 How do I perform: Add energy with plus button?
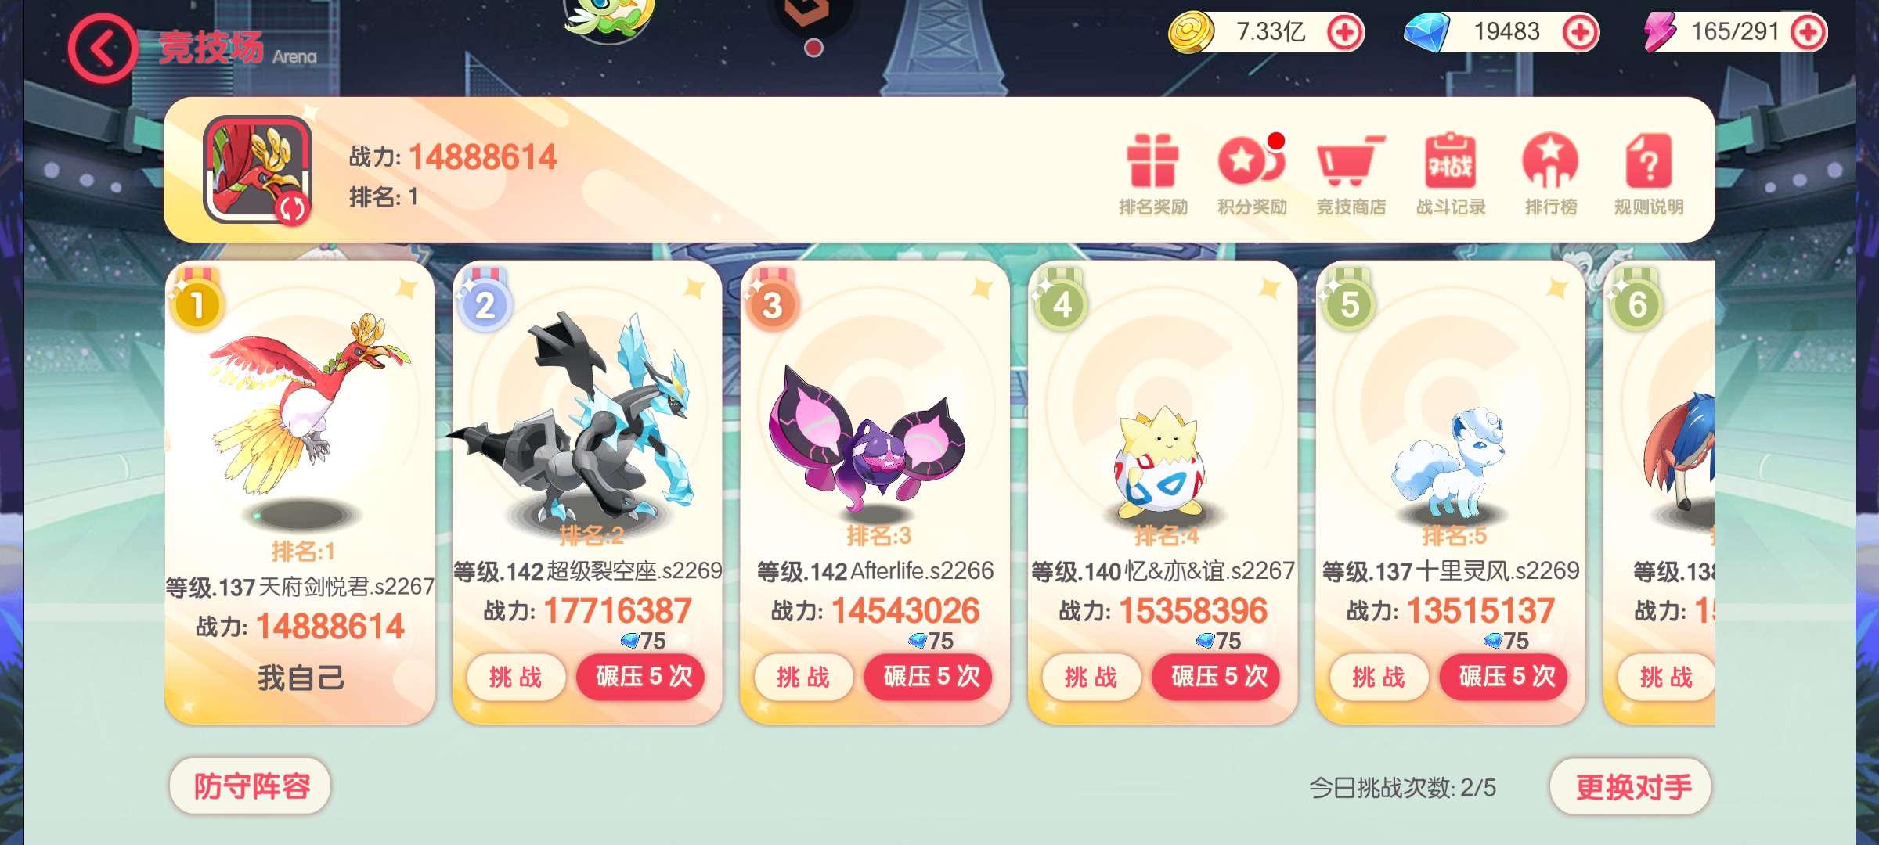[1809, 32]
